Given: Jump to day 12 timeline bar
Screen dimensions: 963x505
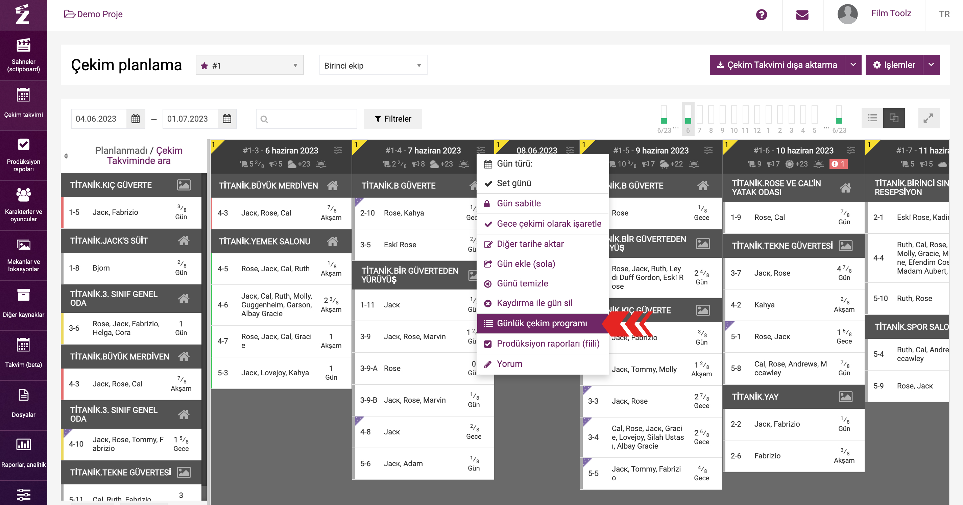Looking at the screenshot, I should coord(757,119).
